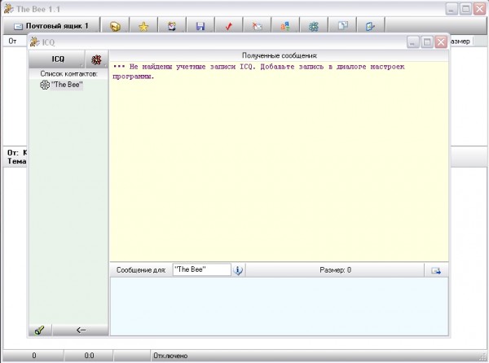Image resolution: width=489 pixels, height=363 pixels.
Task: Click the bee icon in The Bee 1.1 title bar
Action: pos(9,9)
